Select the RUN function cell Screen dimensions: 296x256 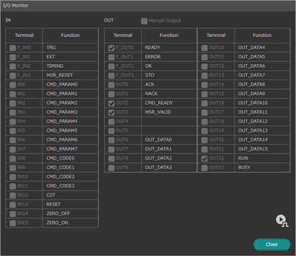[262, 158]
